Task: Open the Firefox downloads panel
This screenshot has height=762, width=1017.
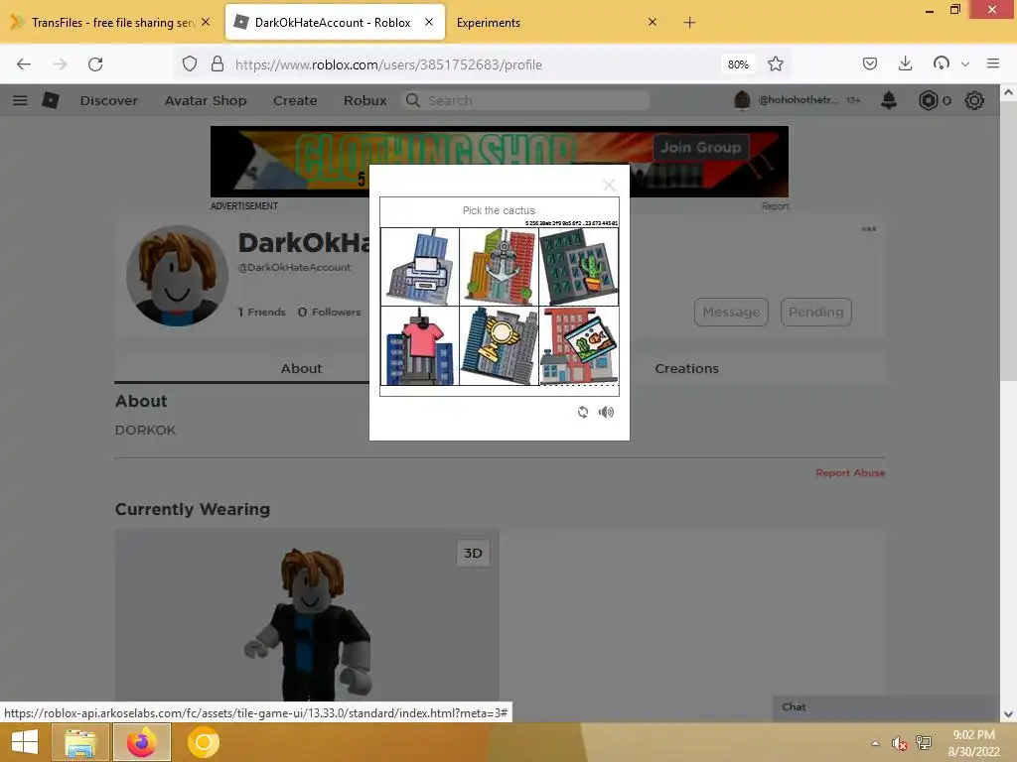Action: click(x=905, y=63)
